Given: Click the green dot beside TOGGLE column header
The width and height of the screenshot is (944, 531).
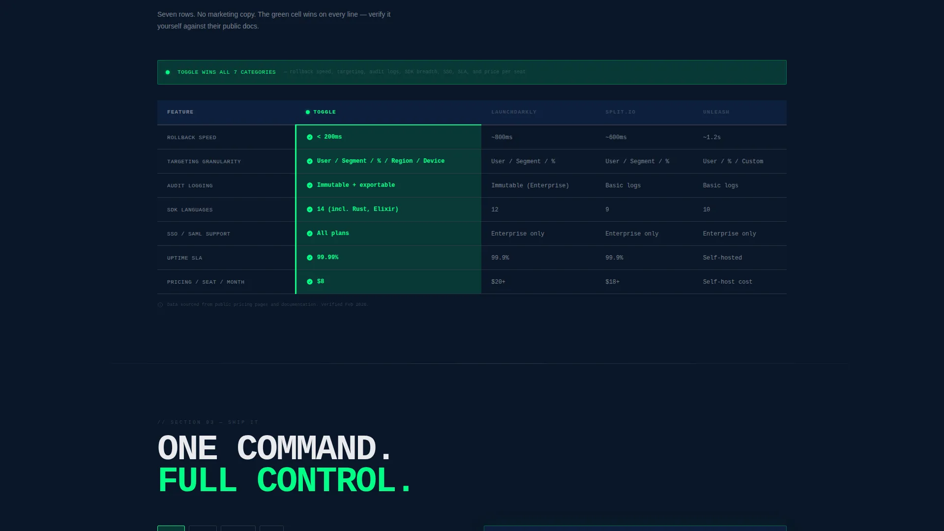Looking at the screenshot, I should tap(308, 112).
